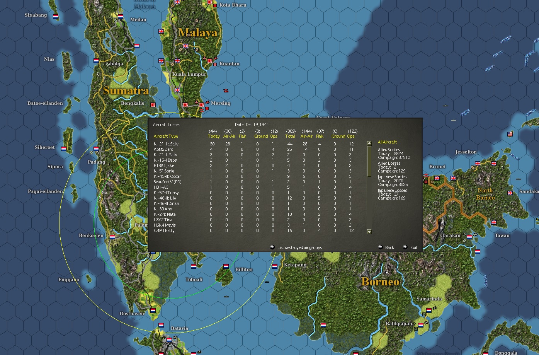This screenshot has width=539, height=355.
Task: Select the A6M2 Zero row
Action: click(254, 149)
